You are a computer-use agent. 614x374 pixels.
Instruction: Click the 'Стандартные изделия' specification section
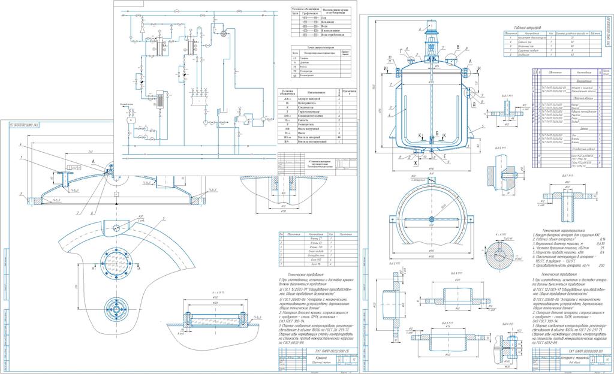click(583, 149)
